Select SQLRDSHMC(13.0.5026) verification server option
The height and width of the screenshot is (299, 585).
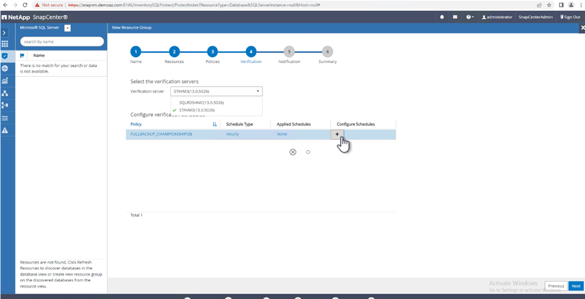tap(202, 102)
